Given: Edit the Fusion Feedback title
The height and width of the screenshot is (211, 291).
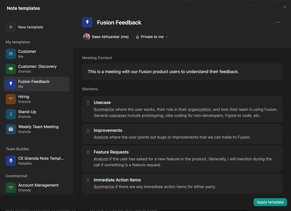Looking at the screenshot, I should (x=119, y=22).
